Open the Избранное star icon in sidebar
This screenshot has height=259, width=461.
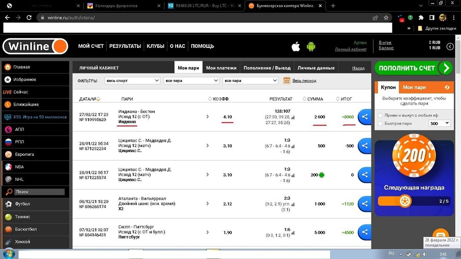pyautogui.click(x=8, y=79)
